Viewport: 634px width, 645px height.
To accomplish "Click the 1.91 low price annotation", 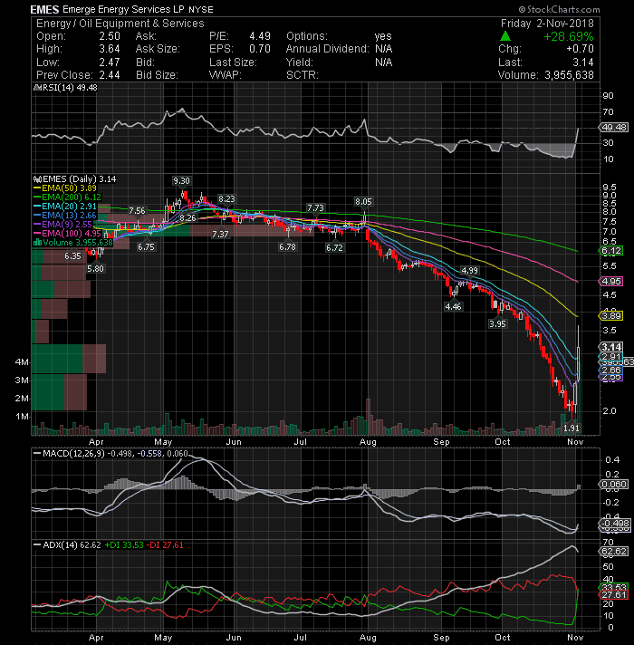I will pos(572,428).
